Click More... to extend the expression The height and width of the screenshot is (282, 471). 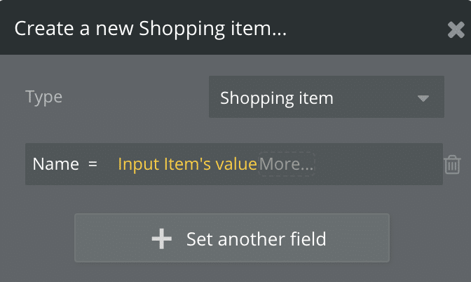point(287,164)
